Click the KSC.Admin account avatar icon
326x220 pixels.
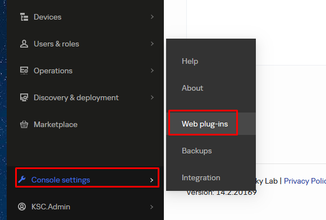tap(22, 207)
